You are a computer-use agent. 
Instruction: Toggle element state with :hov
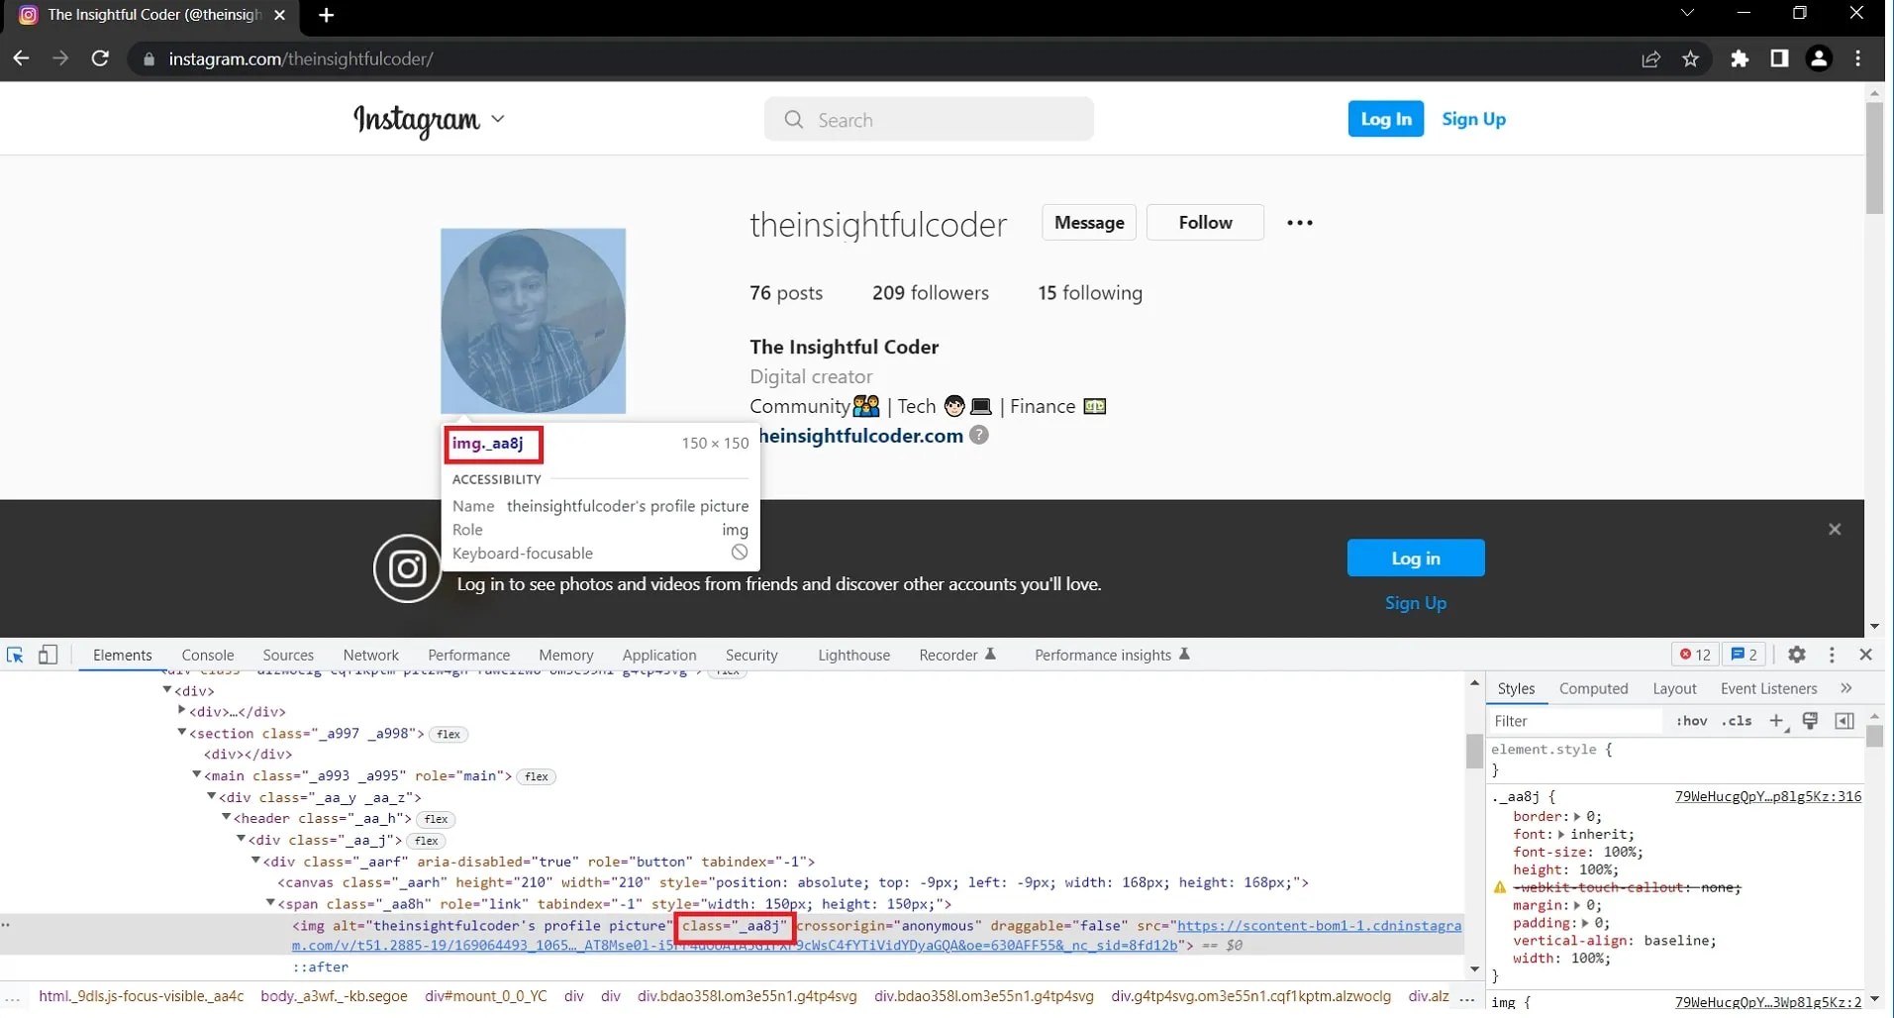point(1691,721)
